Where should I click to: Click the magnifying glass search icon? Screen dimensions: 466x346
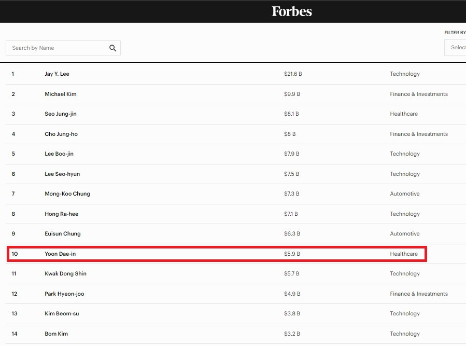(113, 48)
